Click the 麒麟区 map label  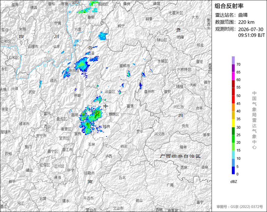tap(114, 114)
